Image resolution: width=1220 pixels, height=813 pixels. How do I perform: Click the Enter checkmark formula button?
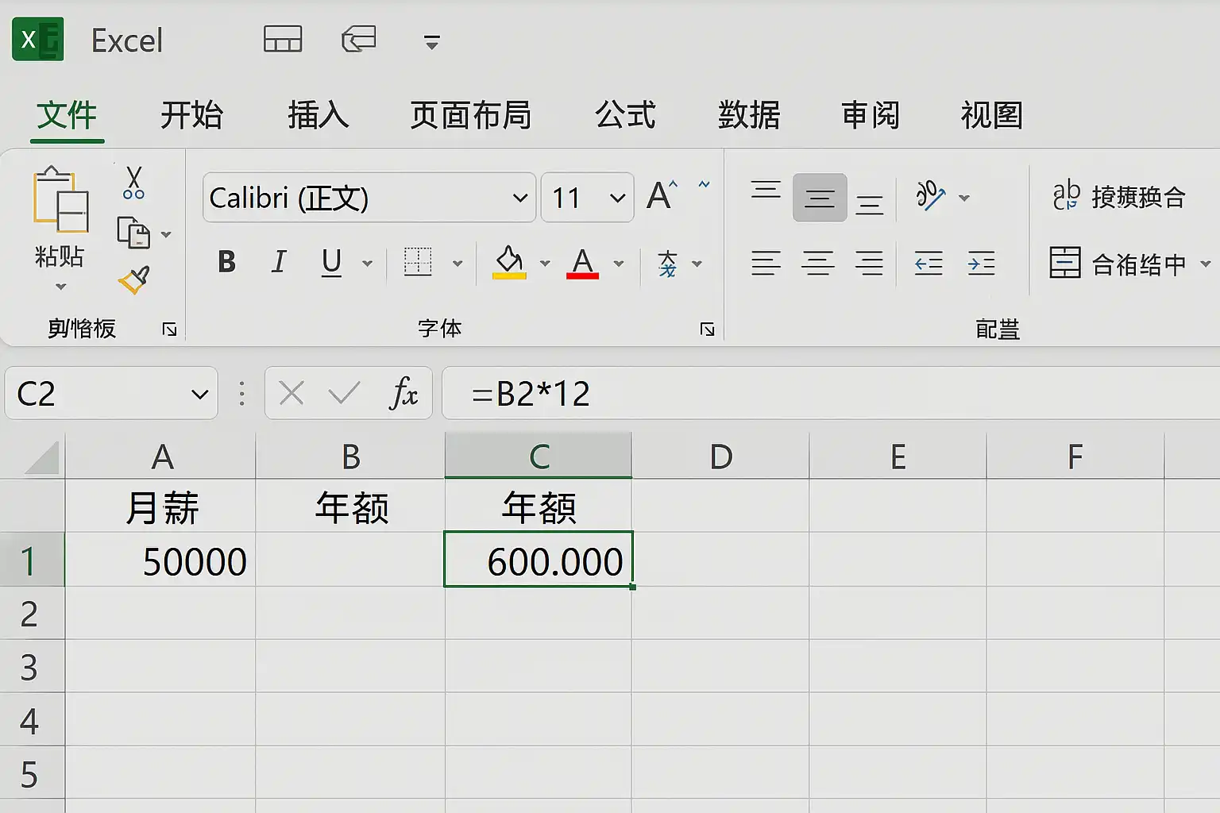coord(344,393)
